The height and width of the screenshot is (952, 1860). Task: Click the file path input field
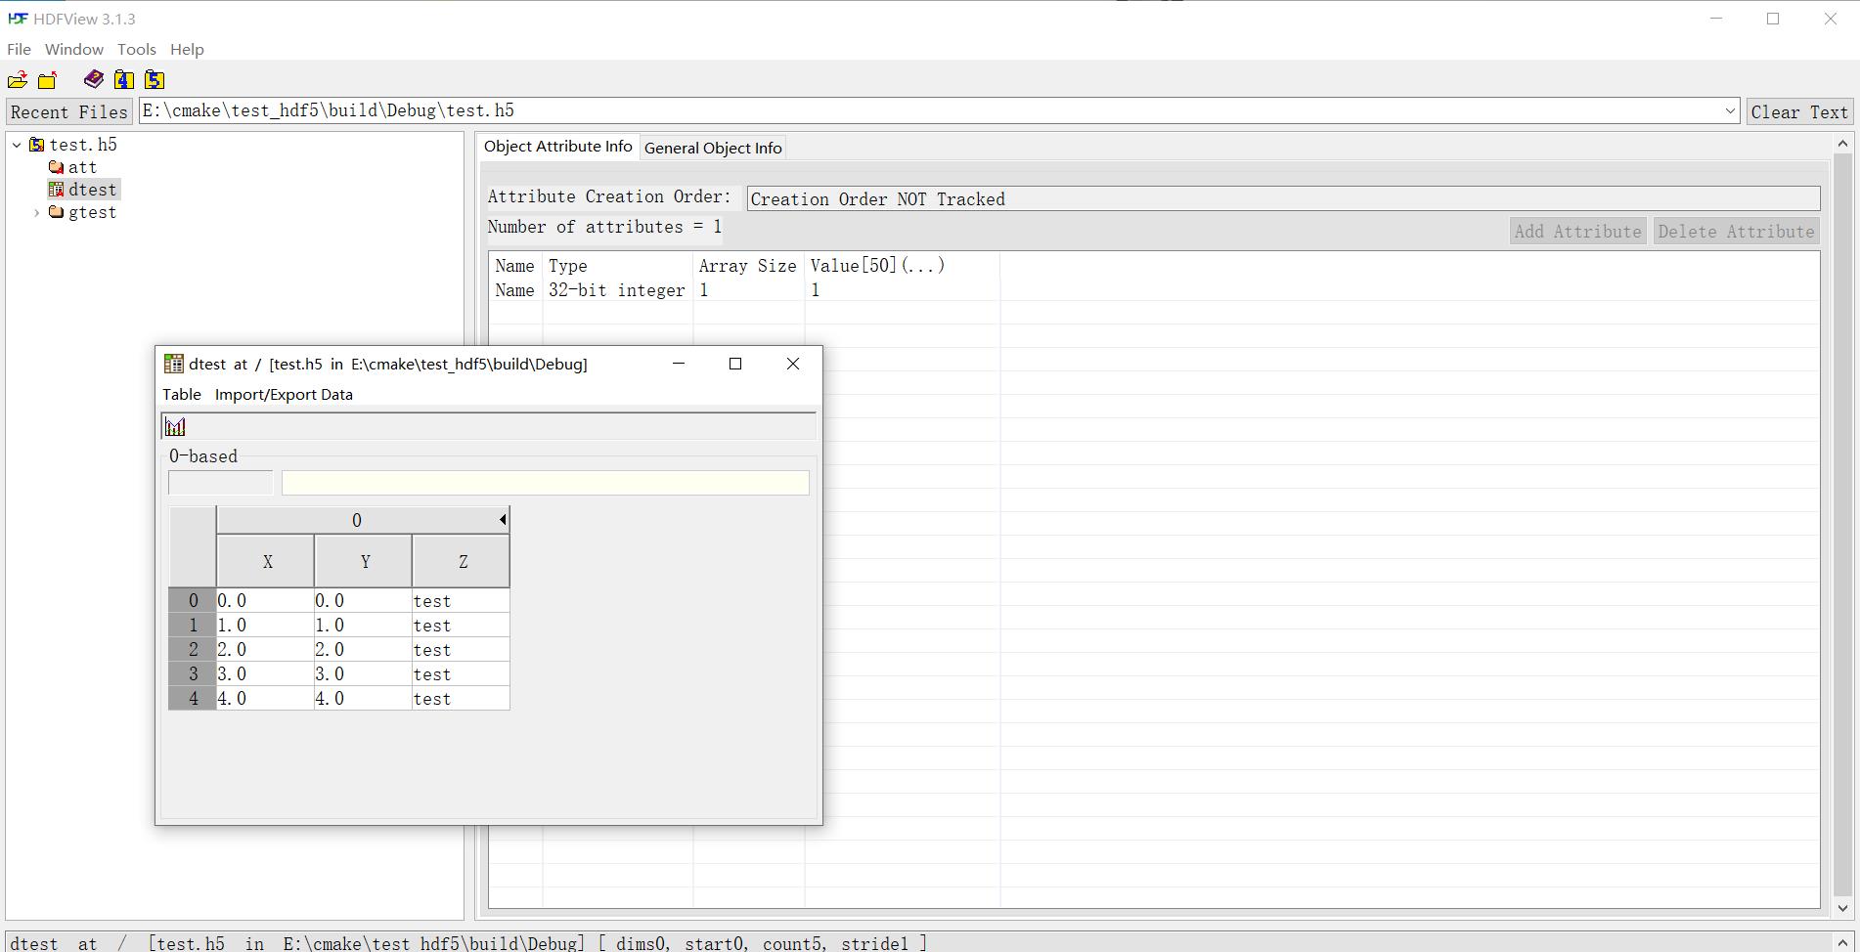click(931, 110)
